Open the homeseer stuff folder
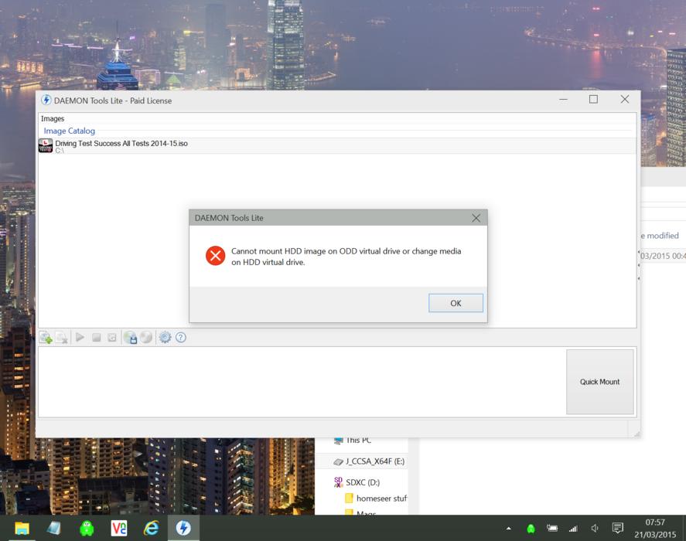Screen dimensions: 686x541 [381, 498]
